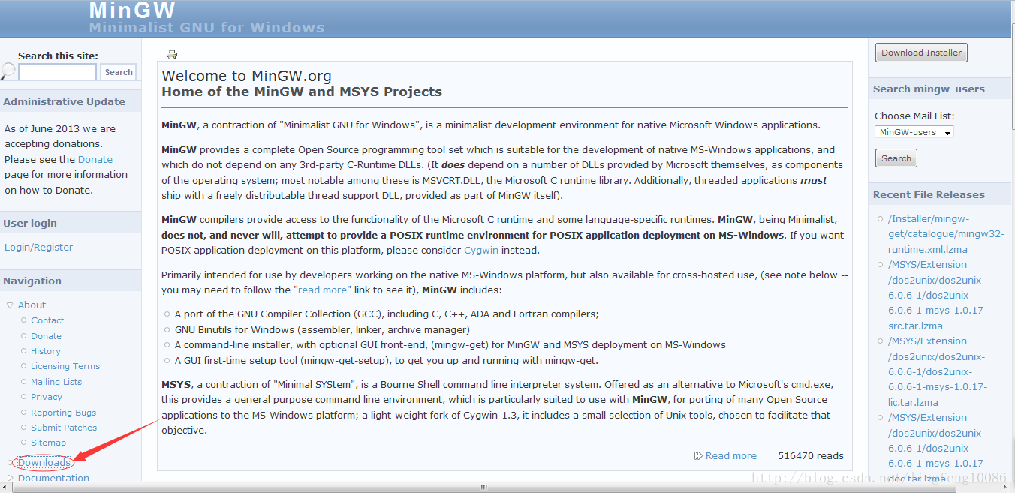Open the Mailing Lists link
1015x493 pixels.
pyautogui.click(x=56, y=382)
